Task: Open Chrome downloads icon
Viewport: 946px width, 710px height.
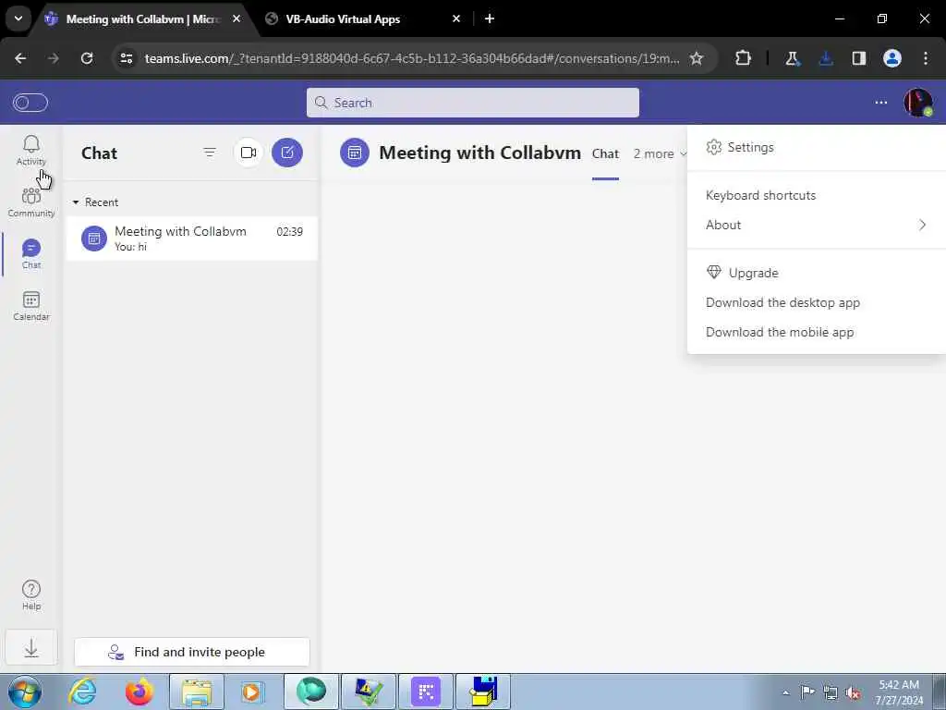Action: (x=826, y=58)
